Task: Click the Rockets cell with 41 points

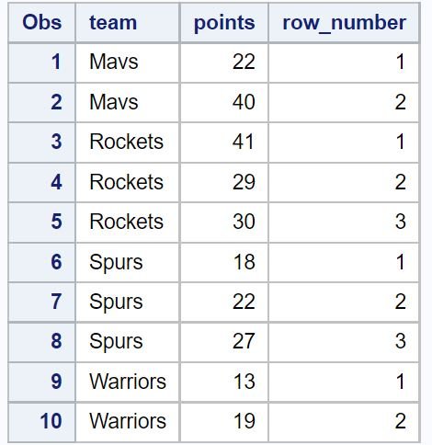Action: (128, 143)
